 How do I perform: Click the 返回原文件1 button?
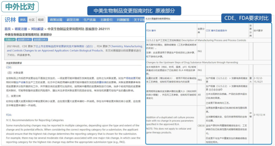click(x=24, y=40)
